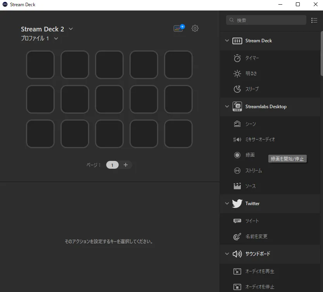Click the mixer audio (ミキサーオーディオ) icon
The width and height of the screenshot is (323, 292).
(237, 140)
